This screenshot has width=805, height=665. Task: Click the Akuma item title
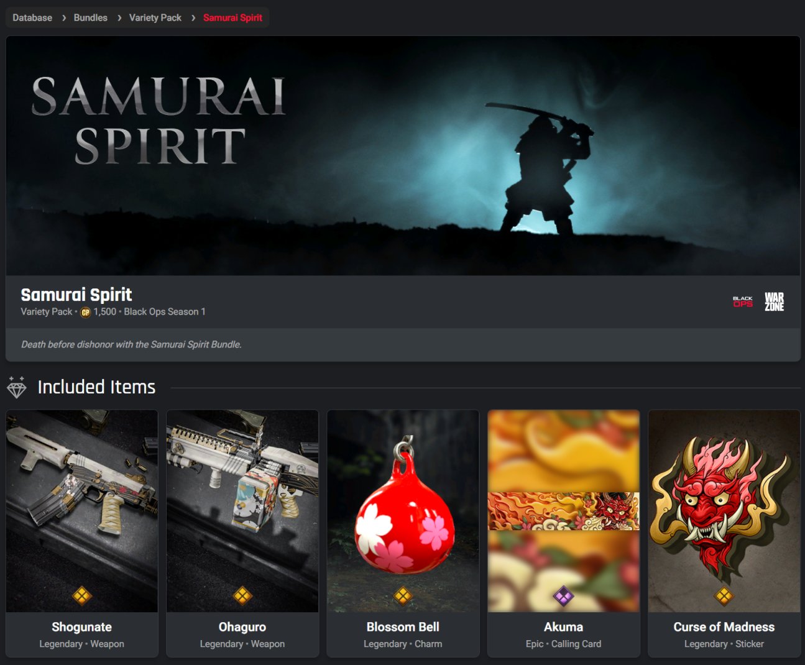[x=564, y=627]
